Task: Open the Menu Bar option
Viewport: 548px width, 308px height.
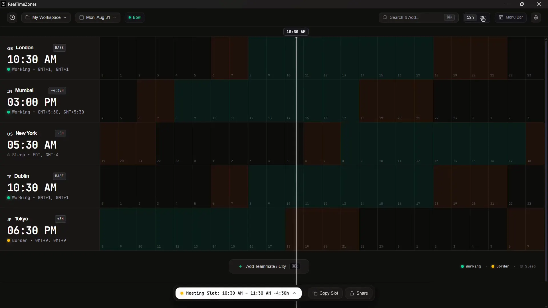Action: click(511, 17)
